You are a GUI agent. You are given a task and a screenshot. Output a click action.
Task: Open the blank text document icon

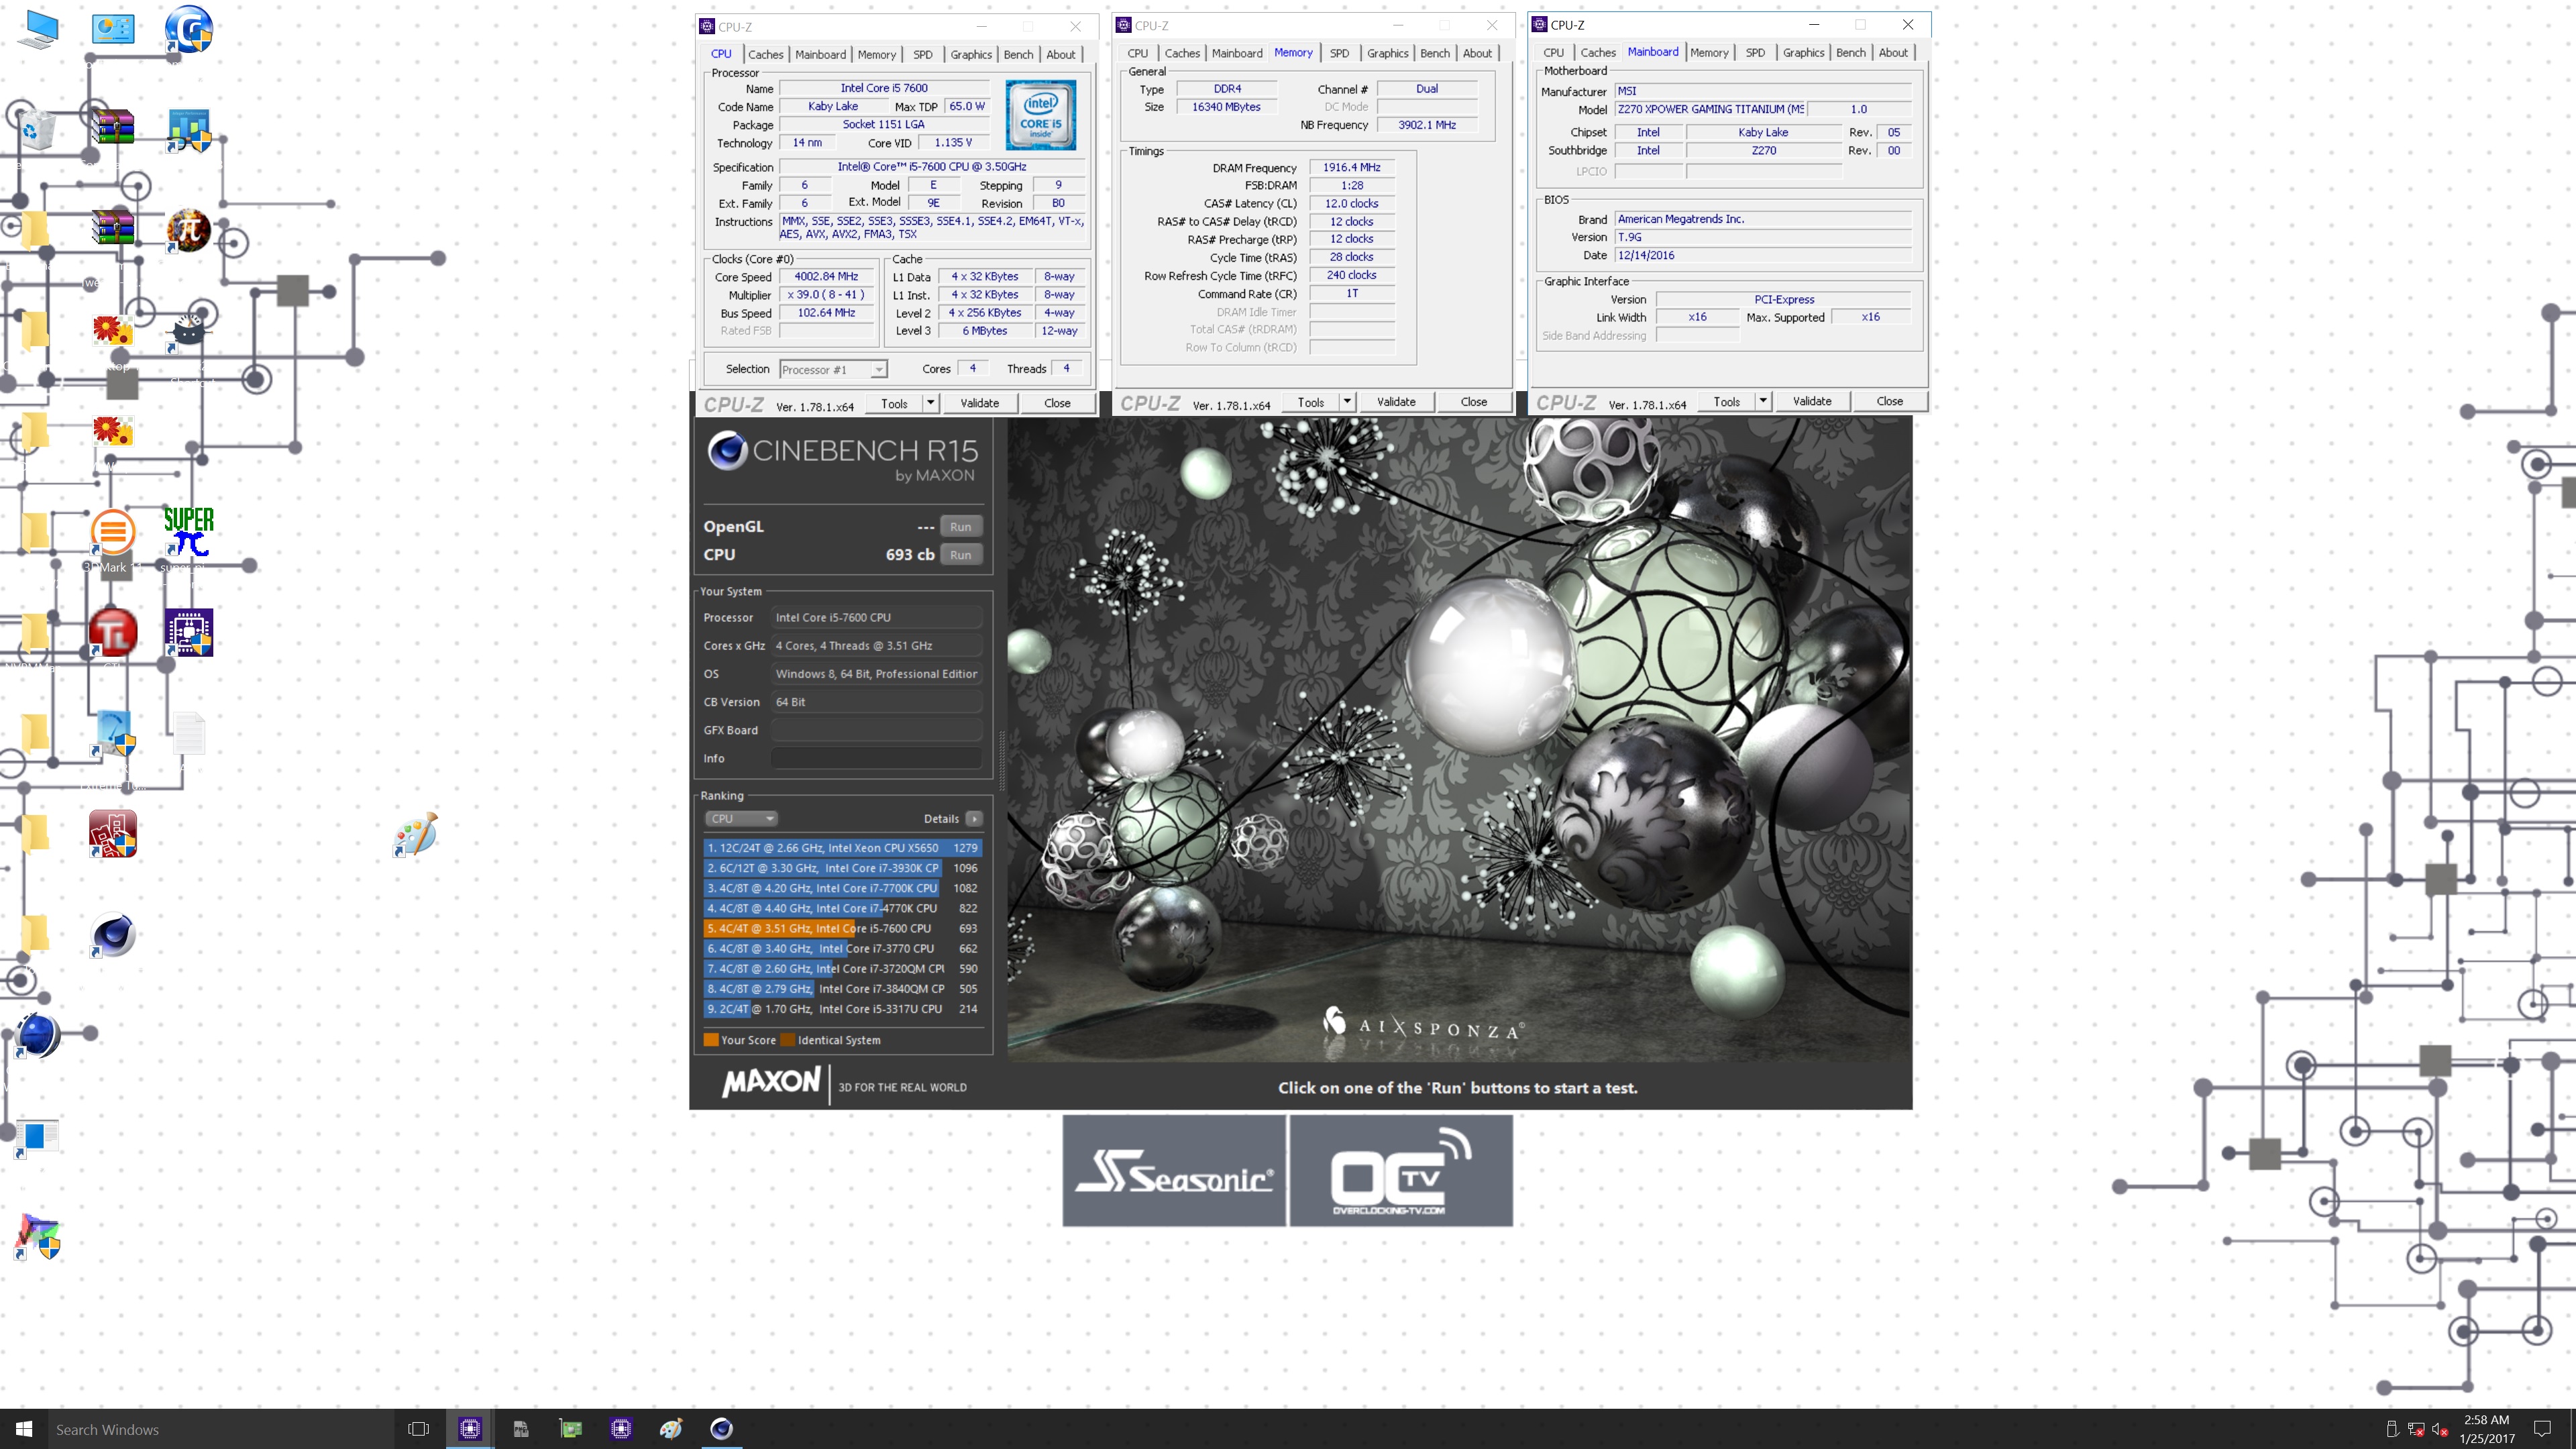pyautogui.click(x=188, y=734)
